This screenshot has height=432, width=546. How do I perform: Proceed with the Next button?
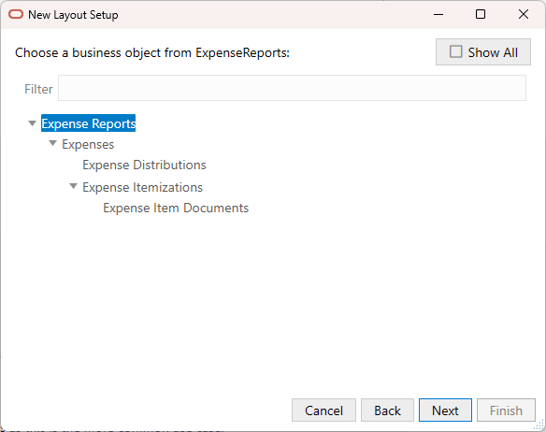445,410
